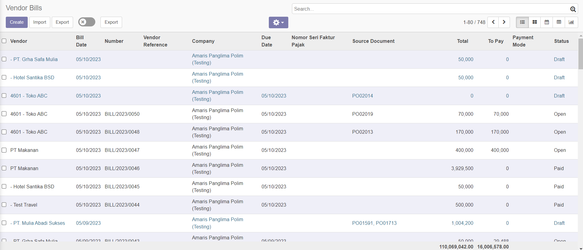Viewport: 583px width, 250px height.
Task: Open the gear actions dropdown
Action: click(x=278, y=22)
